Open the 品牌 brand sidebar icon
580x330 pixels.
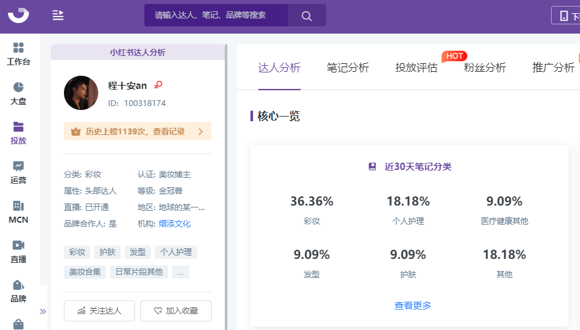pyautogui.click(x=18, y=290)
